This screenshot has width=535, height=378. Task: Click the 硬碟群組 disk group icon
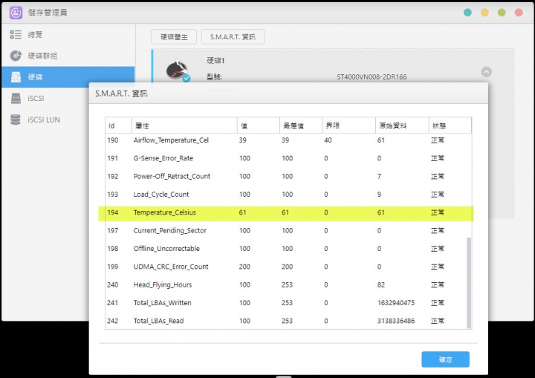pyautogui.click(x=16, y=56)
